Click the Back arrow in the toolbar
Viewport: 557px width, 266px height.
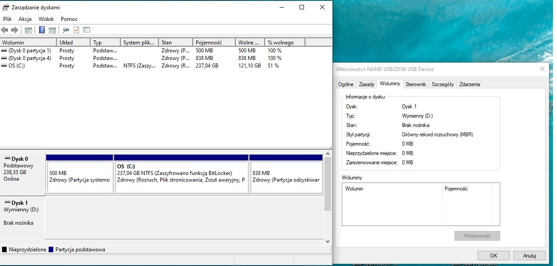(5, 30)
